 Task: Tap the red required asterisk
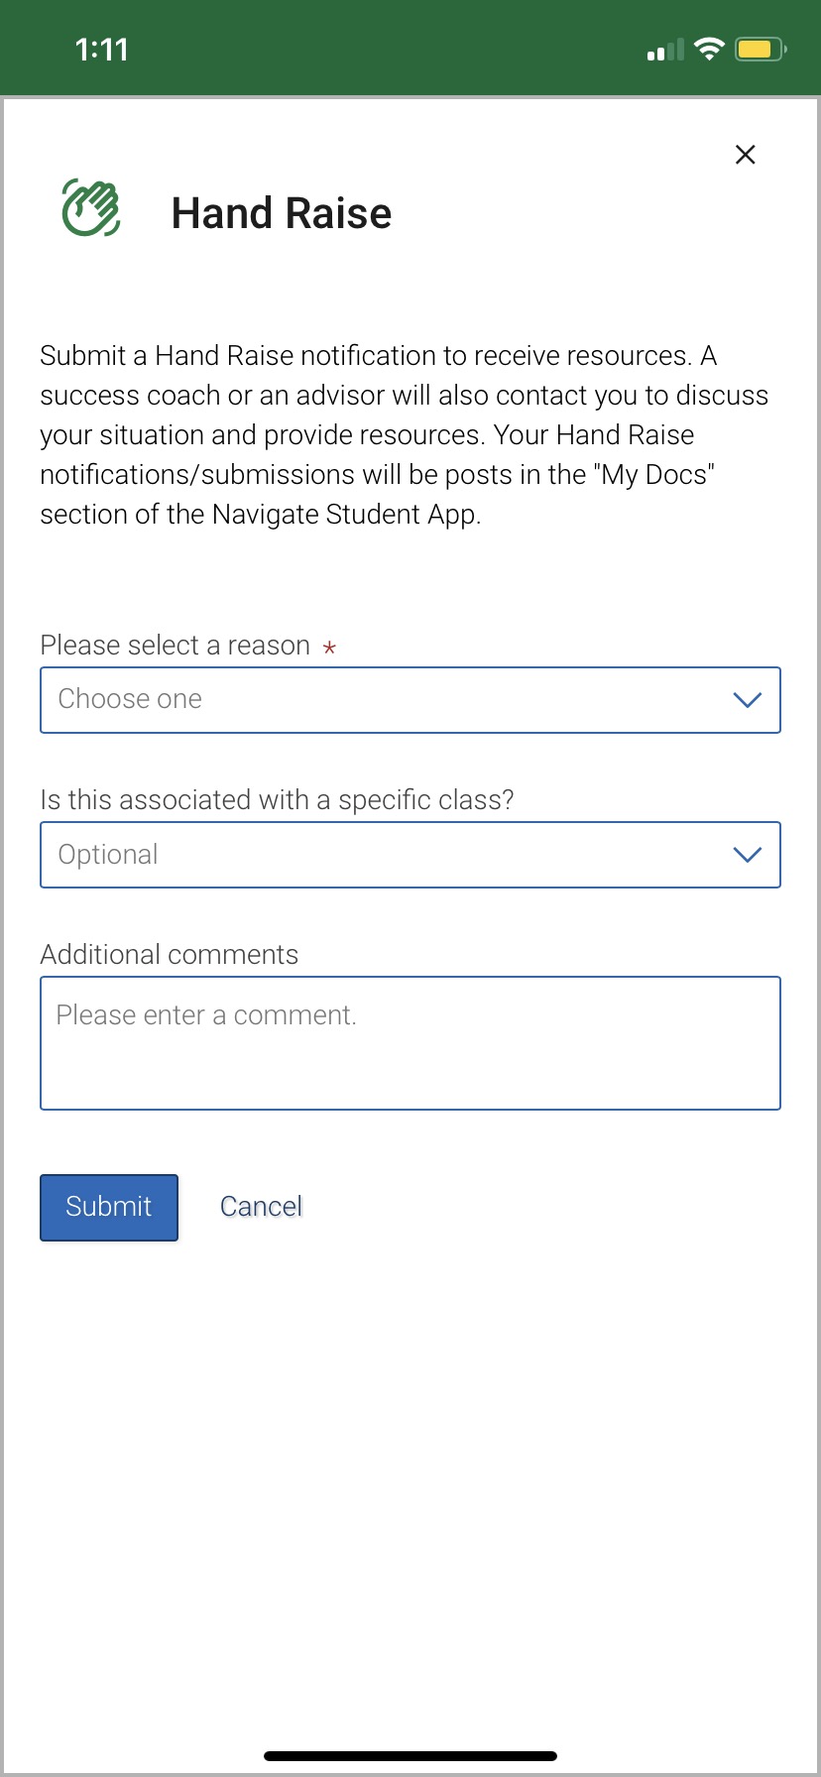coord(329,648)
